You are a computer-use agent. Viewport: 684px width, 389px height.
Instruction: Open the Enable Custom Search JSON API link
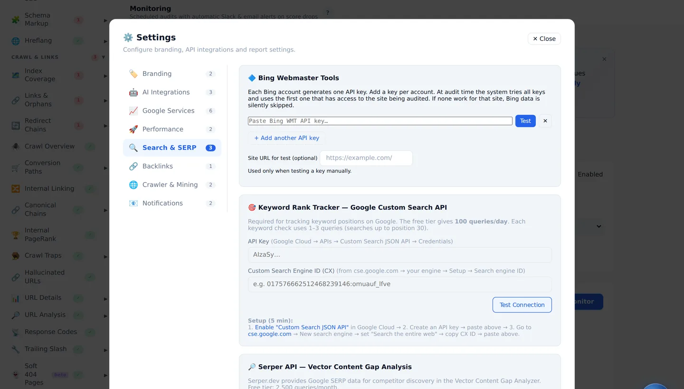302,327
